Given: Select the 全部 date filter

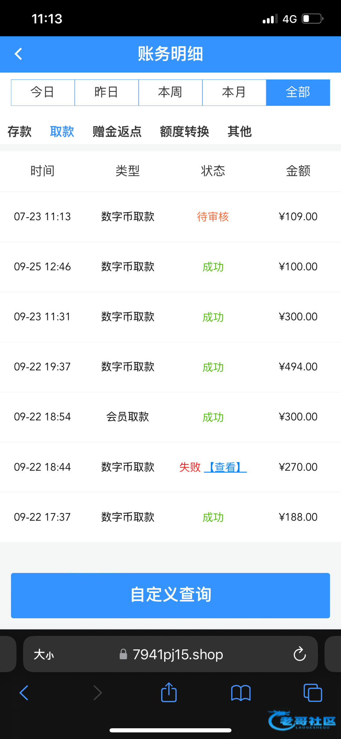Looking at the screenshot, I should [x=298, y=92].
